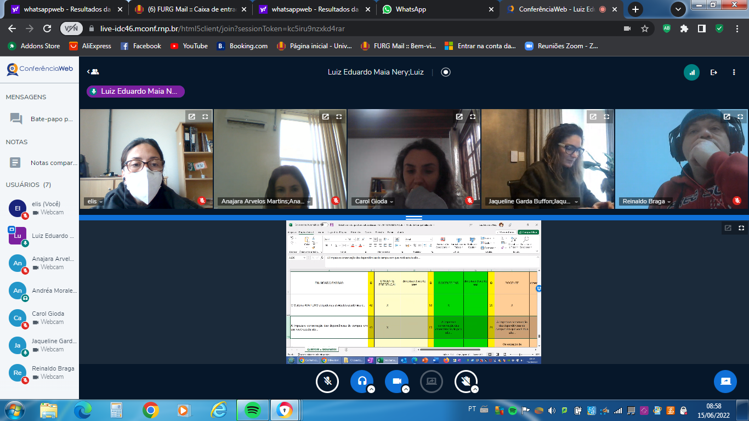
Task: Click the Luiz Eduardo Maia talking indicator
Action: [135, 92]
